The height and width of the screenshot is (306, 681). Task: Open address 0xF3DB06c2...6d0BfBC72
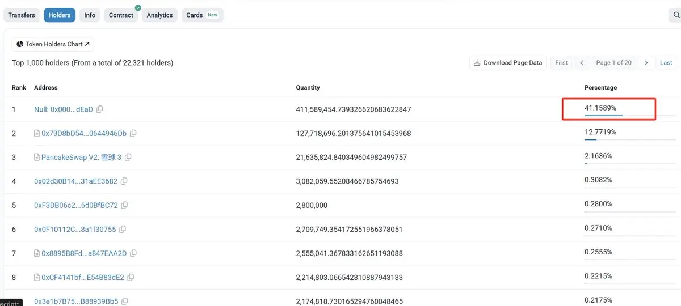pyautogui.click(x=76, y=205)
